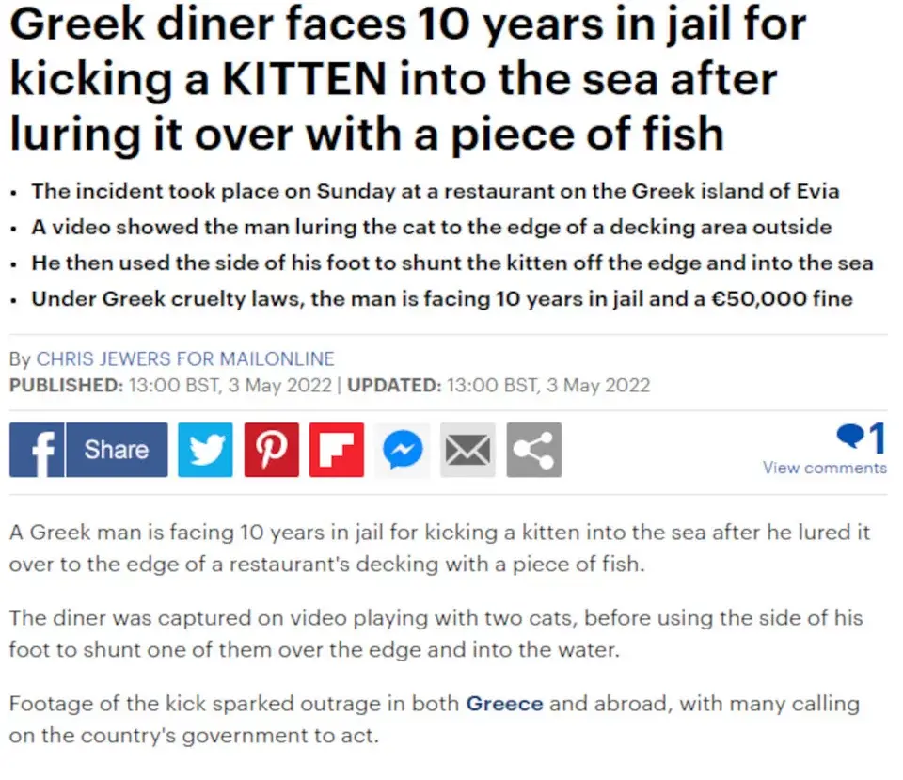Screen dimensions: 903x780
Task: Open the View comments link
Action: (824, 468)
